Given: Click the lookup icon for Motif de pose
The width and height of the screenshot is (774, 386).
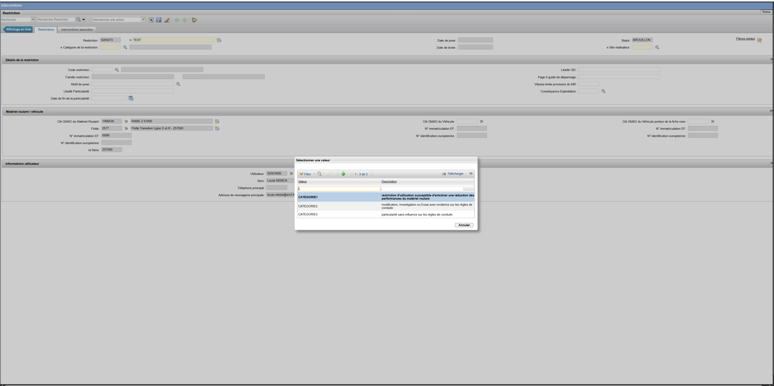Looking at the screenshot, I should [178, 84].
